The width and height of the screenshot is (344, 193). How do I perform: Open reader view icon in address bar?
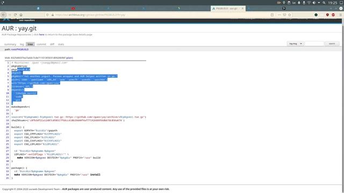tap(273, 14)
